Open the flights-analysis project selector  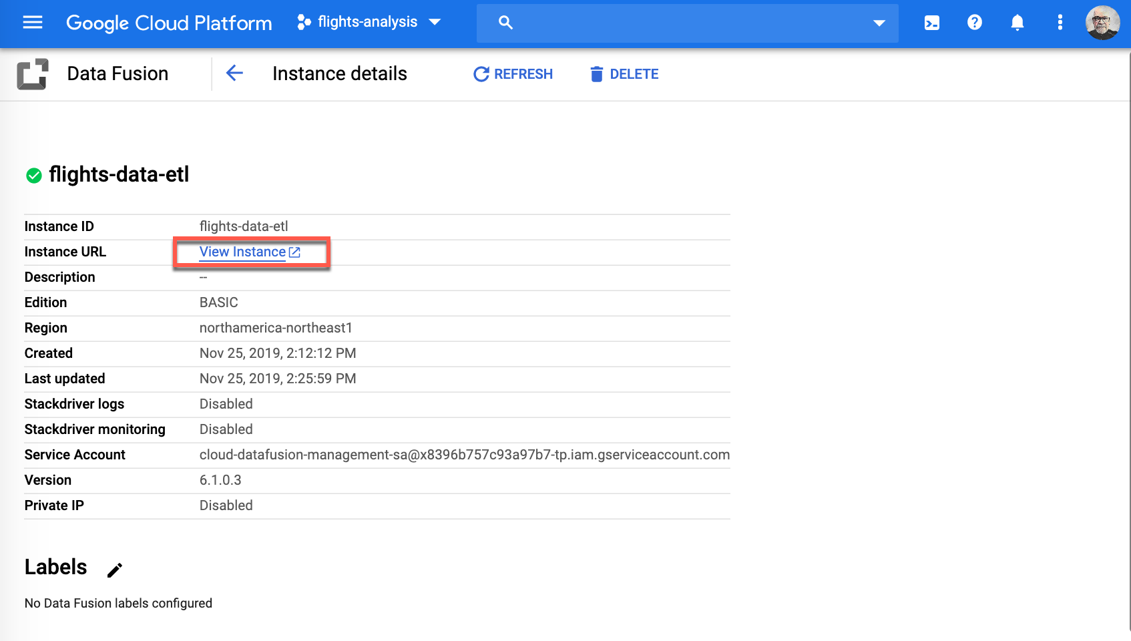point(369,22)
